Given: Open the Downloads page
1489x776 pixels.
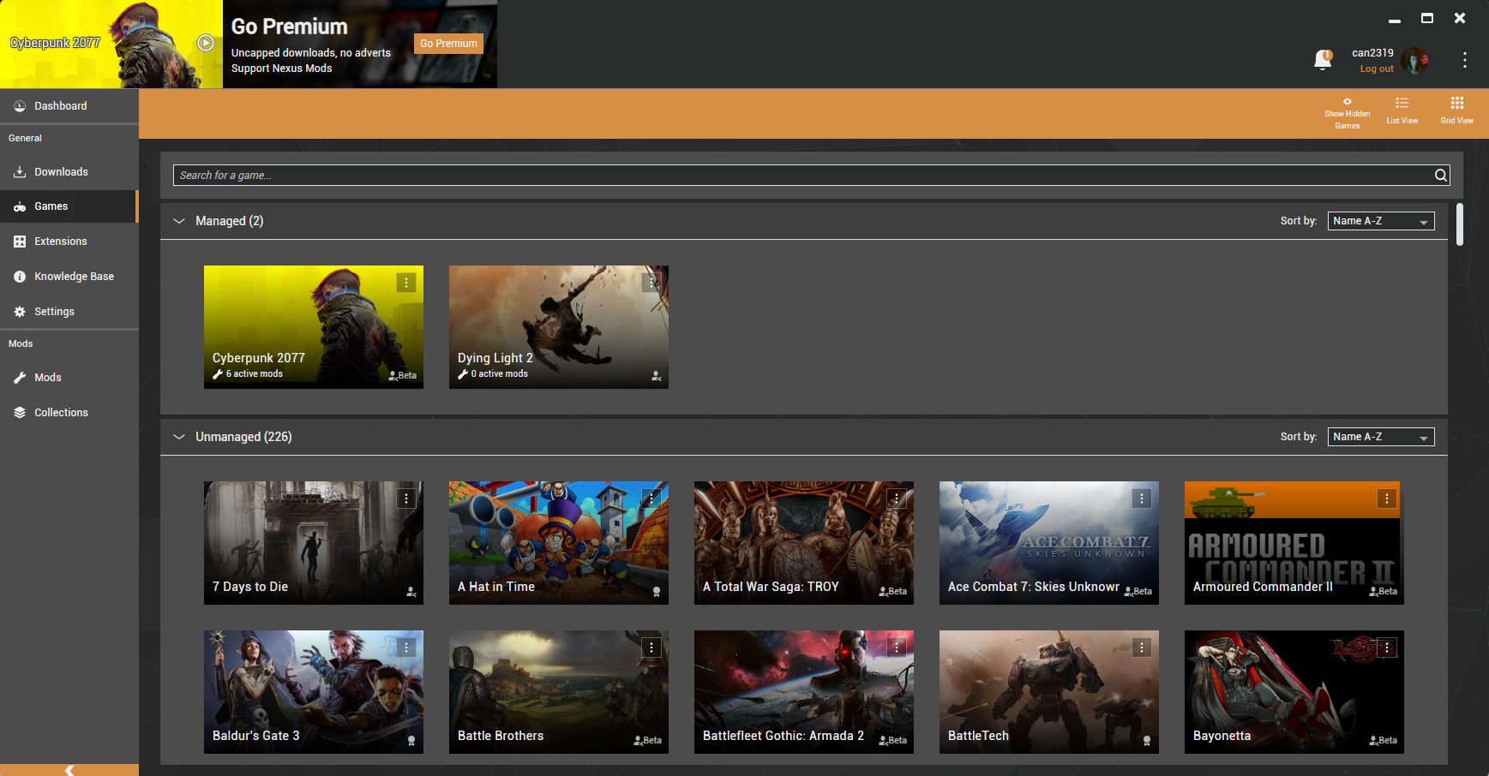Looking at the screenshot, I should pyautogui.click(x=69, y=172).
